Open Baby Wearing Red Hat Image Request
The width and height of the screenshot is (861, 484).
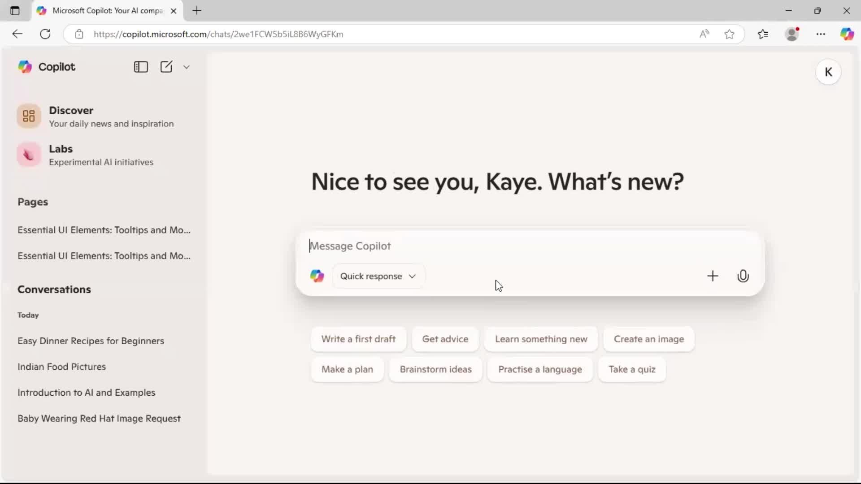point(99,419)
